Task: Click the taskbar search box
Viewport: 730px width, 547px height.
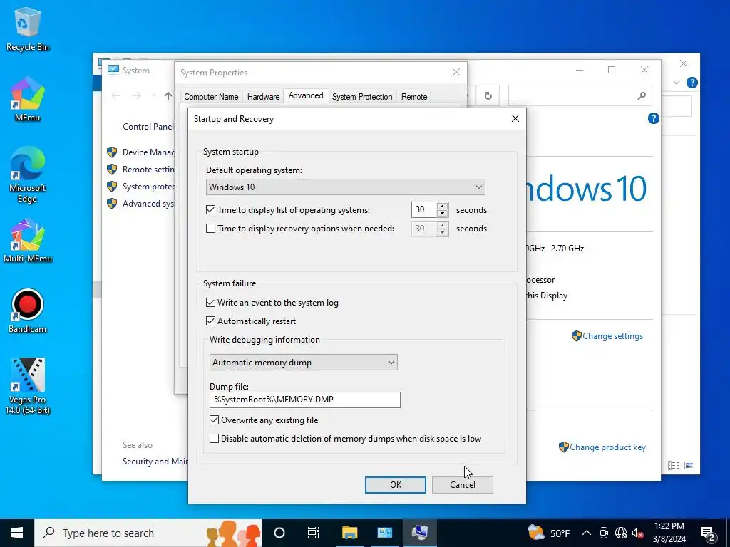Action: [149, 533]
